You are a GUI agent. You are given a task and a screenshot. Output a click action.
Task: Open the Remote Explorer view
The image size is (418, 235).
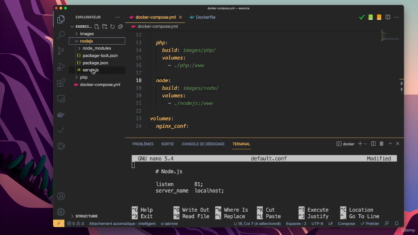61,99
